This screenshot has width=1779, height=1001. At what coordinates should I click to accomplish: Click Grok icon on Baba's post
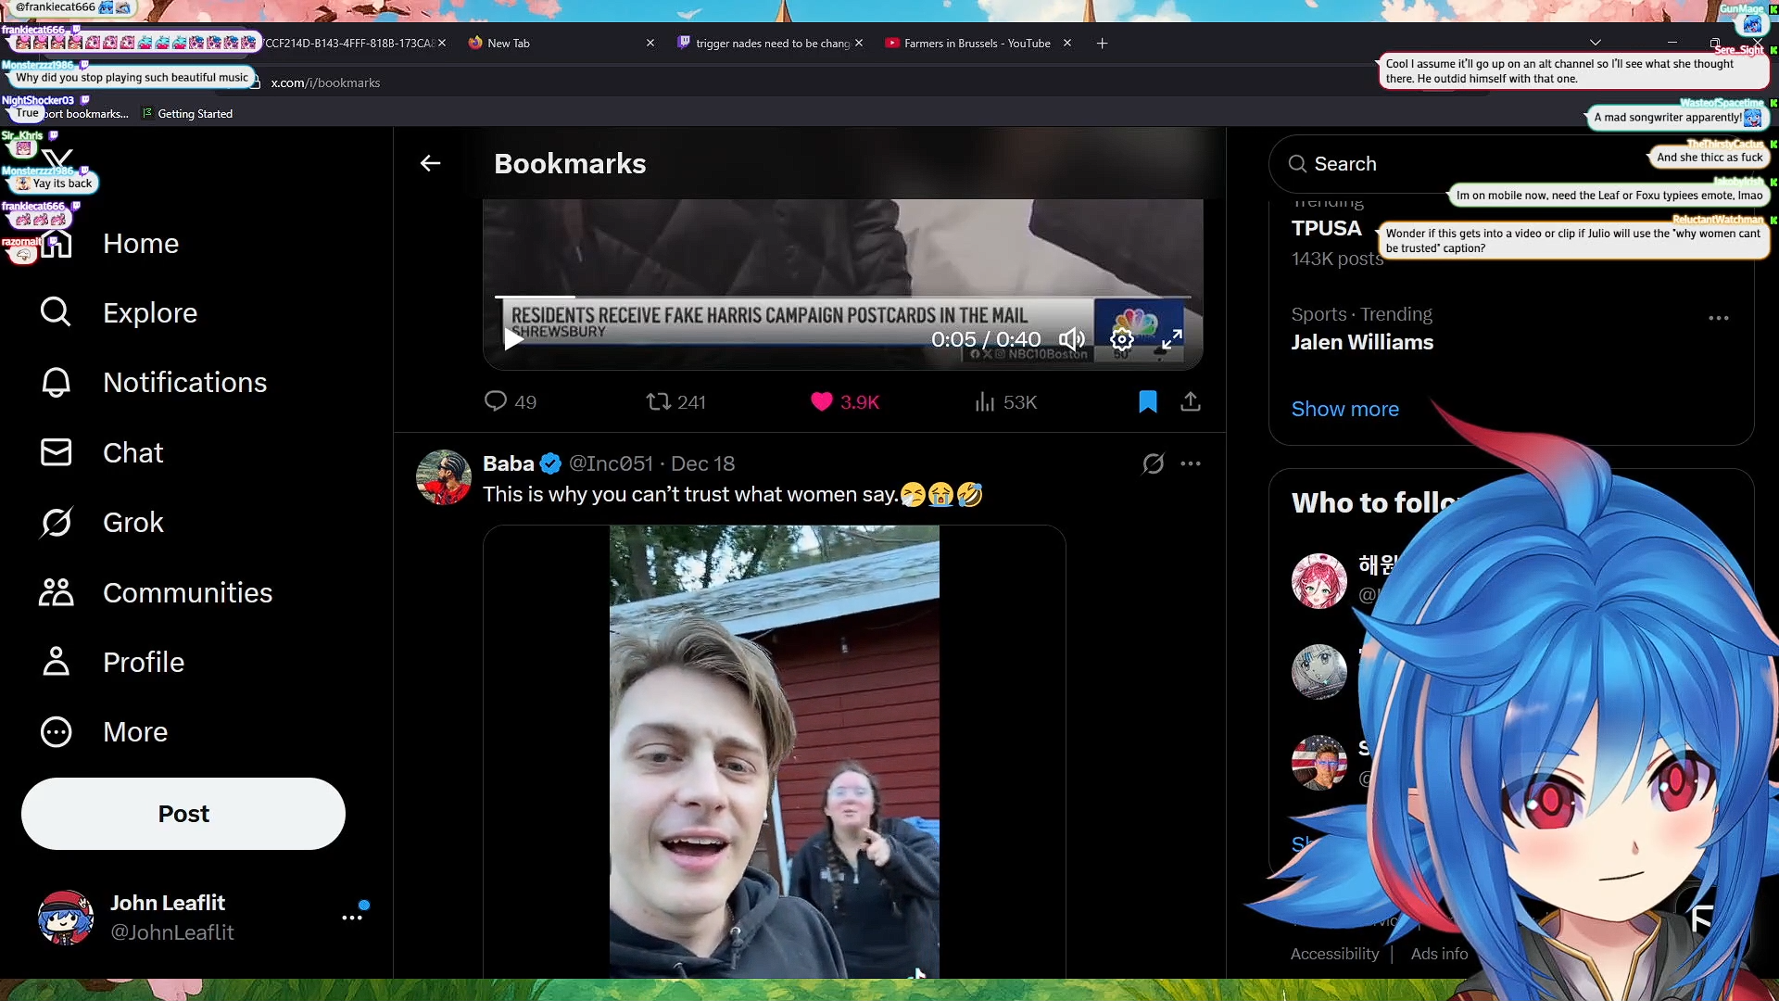(x=1153, y=463)
